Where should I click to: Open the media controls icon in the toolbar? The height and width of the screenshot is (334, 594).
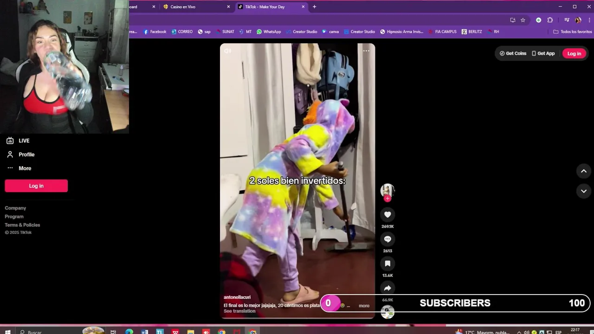567,20
